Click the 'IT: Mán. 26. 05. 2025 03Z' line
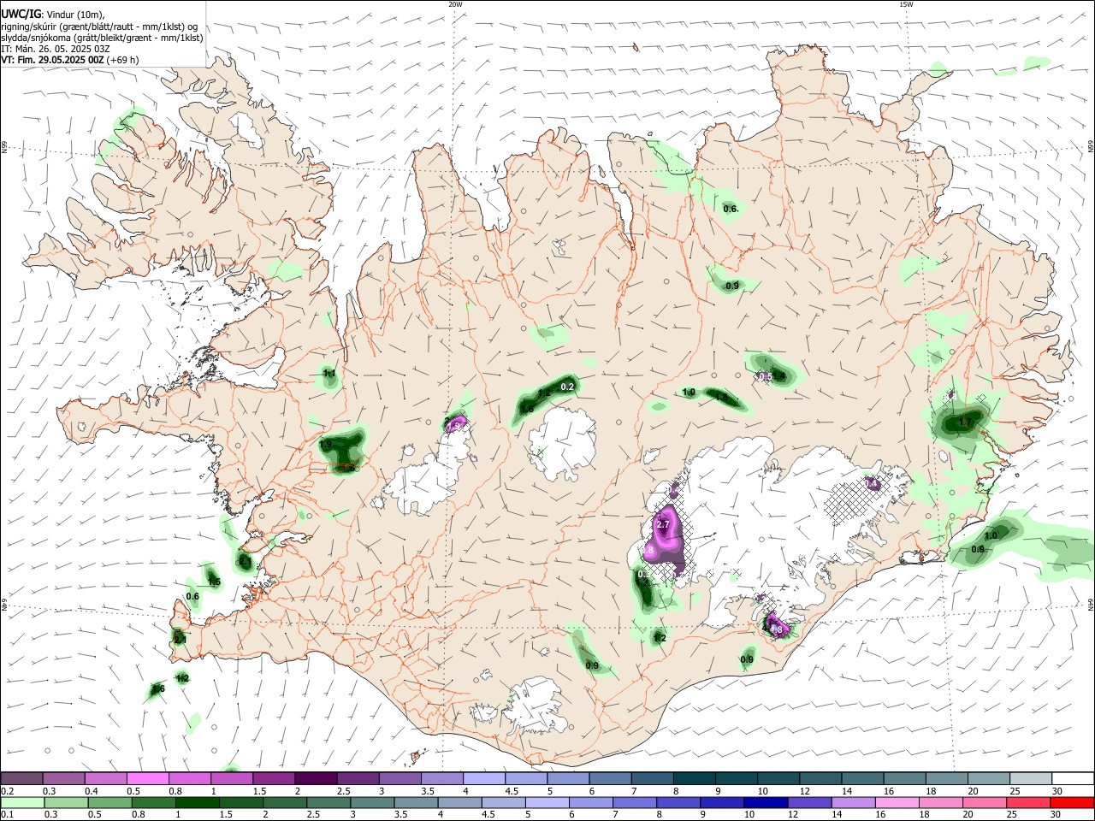Screen dimensions: 1095x821 56,49
